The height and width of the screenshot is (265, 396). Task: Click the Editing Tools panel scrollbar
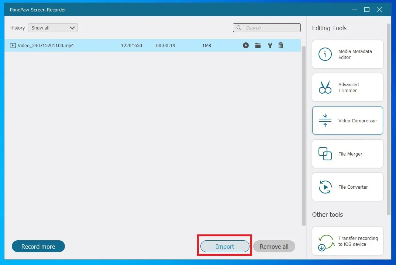[389, 119]
